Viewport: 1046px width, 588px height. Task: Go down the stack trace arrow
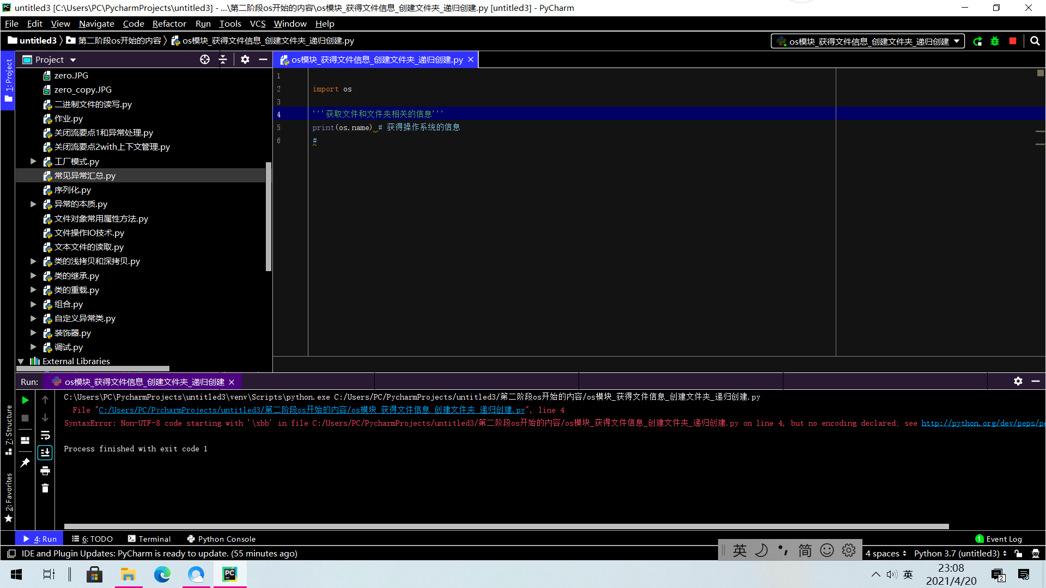point(45,418)
